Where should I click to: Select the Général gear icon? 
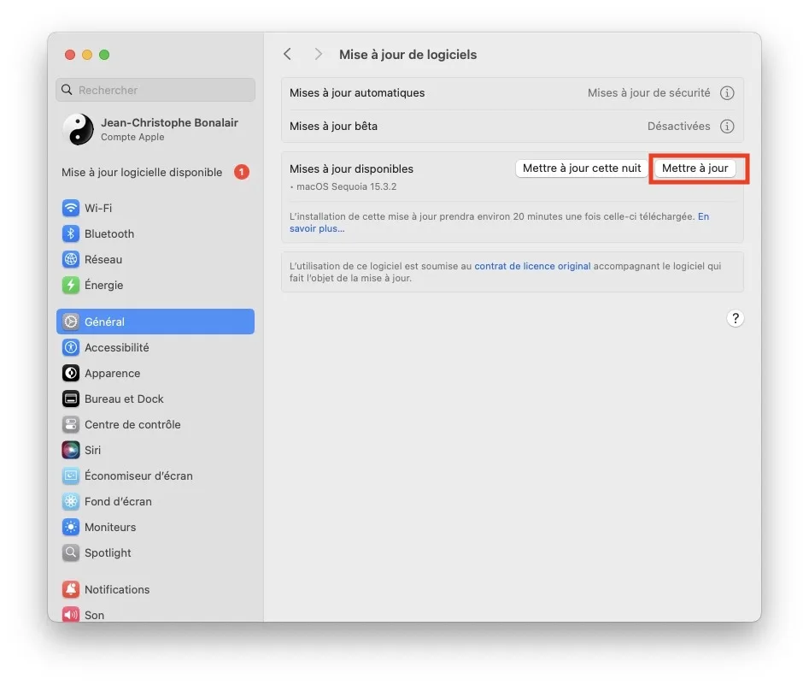click(x=71, y=322)
